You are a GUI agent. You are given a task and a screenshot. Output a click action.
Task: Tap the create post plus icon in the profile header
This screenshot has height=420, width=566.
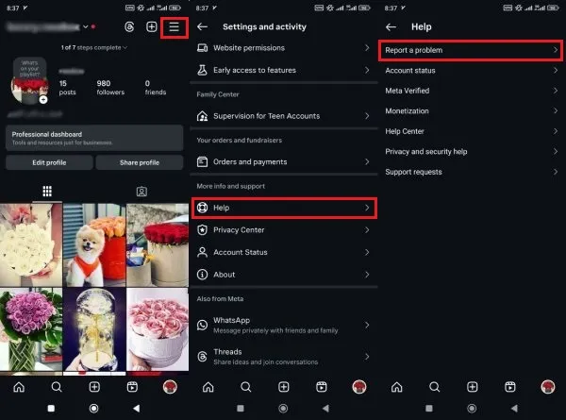click(x=152, y=26)
